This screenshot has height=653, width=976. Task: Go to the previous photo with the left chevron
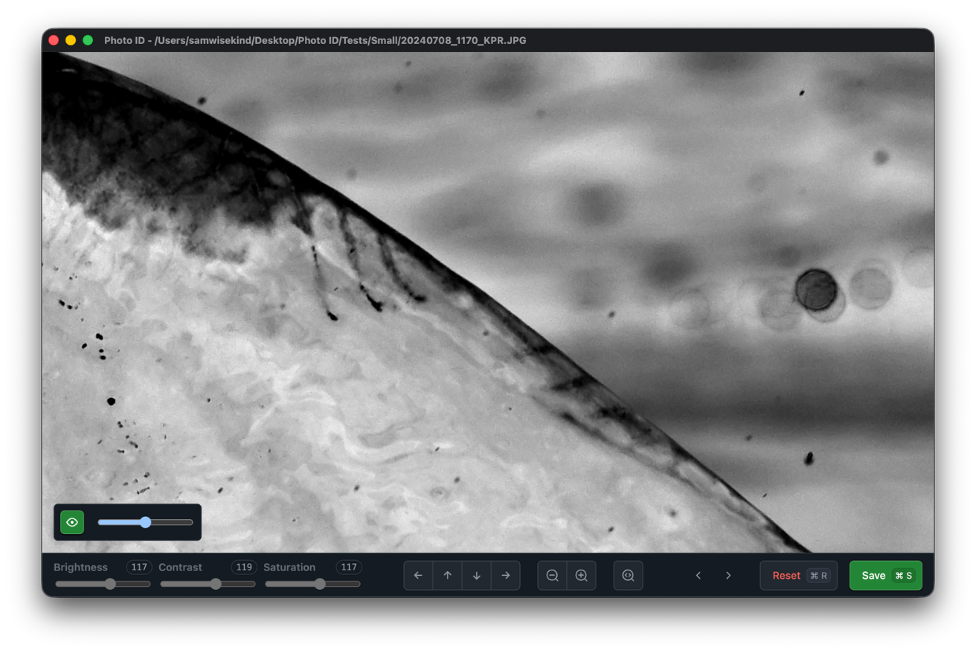pos(698,575)
